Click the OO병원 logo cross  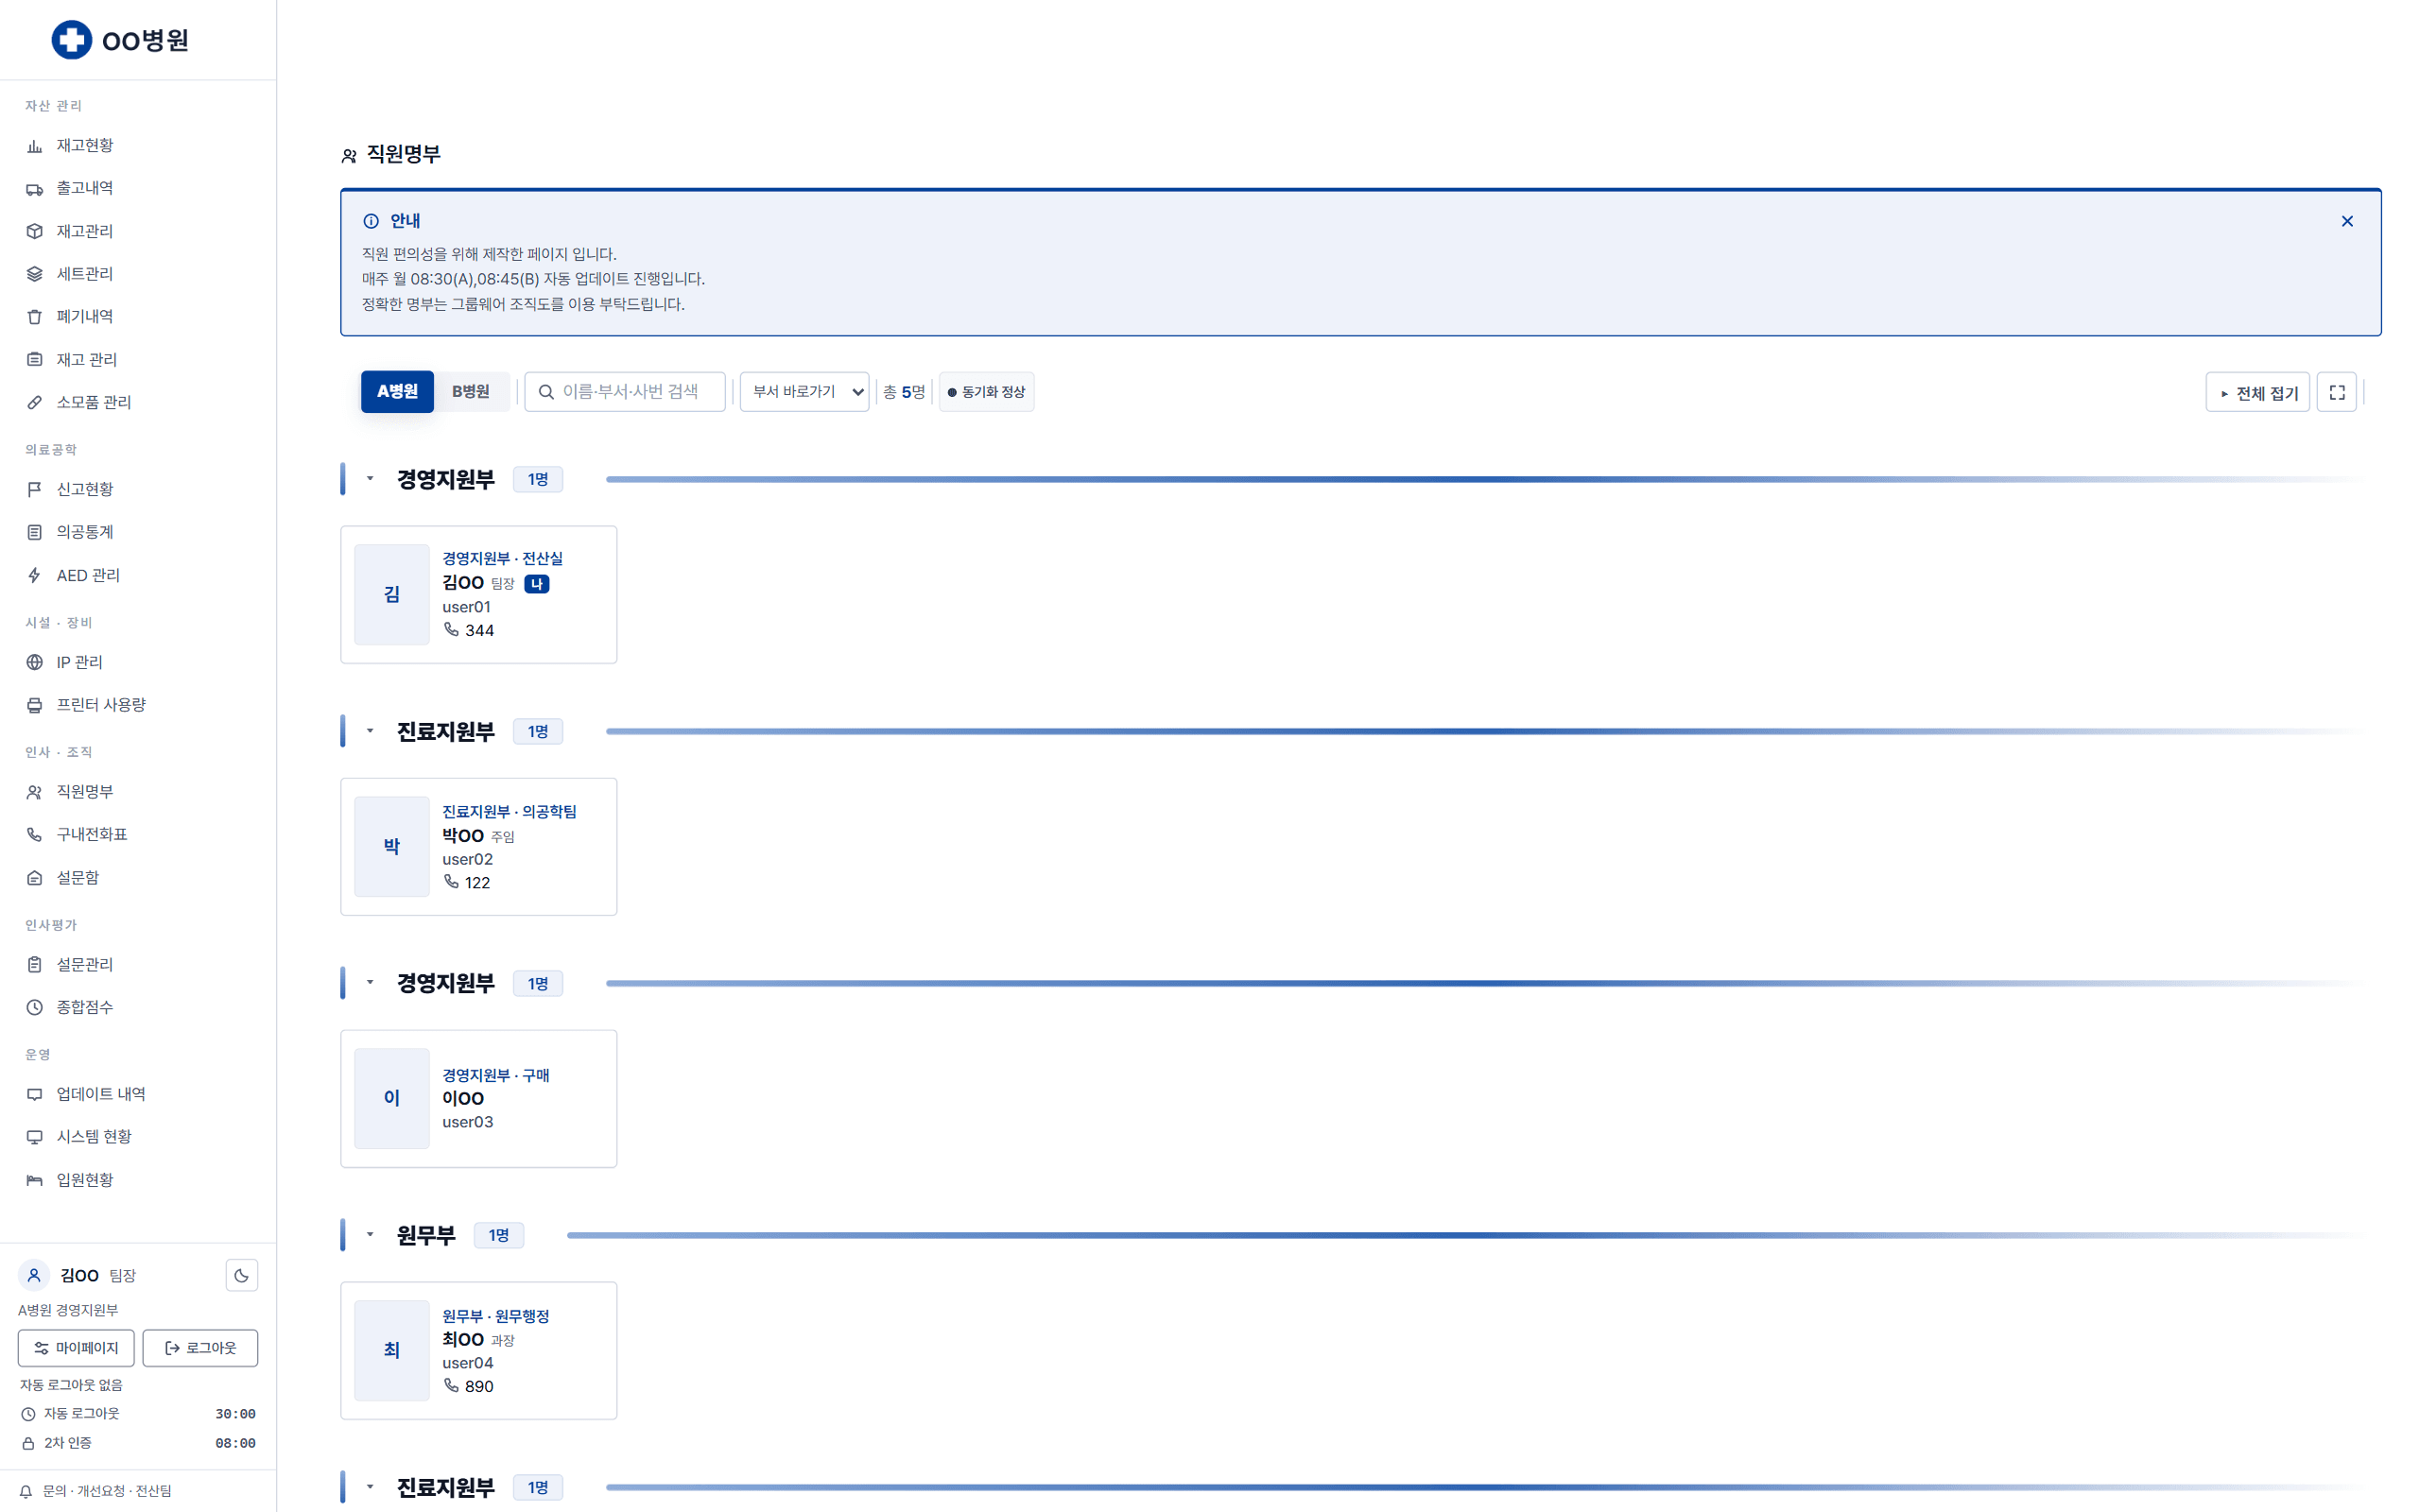click(72, 40)
